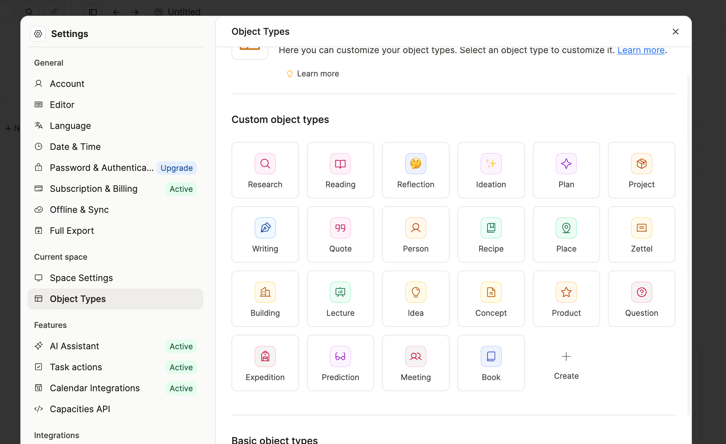Viewport: 726px width, 444px height.
Task: Open the Project object type
Action: pos(641,170)
